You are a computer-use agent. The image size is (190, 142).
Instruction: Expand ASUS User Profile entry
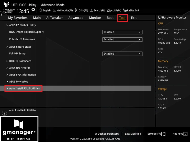20,68
